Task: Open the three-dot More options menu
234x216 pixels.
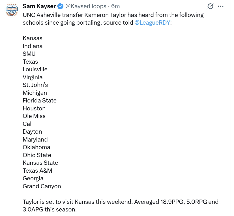Action: (x=221, y=6)
